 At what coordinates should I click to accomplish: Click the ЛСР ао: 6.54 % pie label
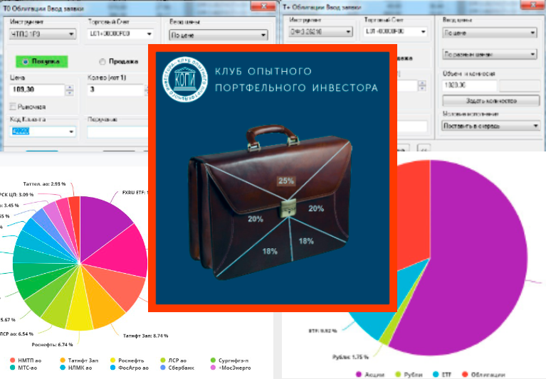point(16,333)
